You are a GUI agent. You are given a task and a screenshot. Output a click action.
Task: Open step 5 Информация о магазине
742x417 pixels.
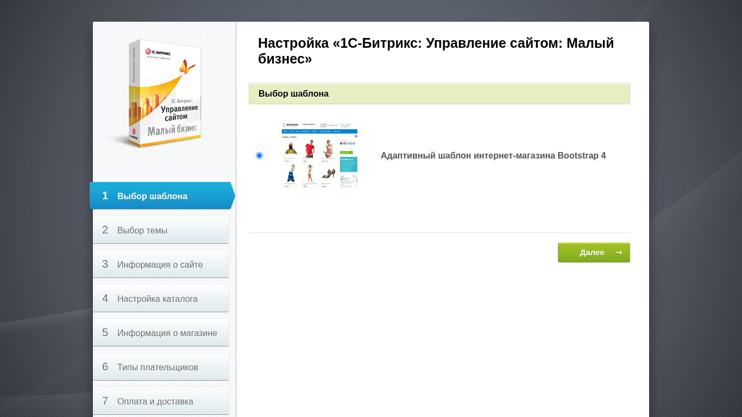pyautogui.click(x=161, y=332)
